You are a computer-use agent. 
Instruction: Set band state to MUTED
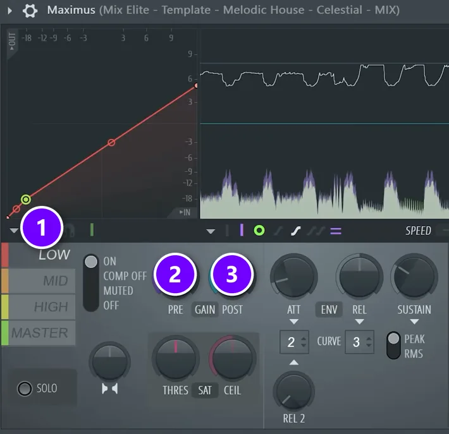118,291
